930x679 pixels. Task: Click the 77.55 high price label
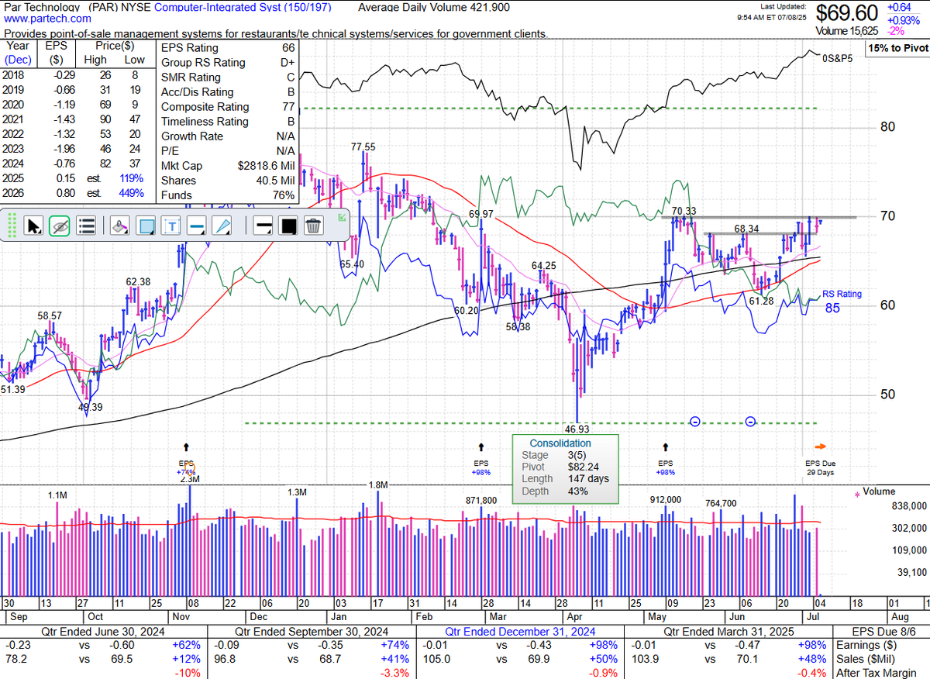[x=363, y=146]
